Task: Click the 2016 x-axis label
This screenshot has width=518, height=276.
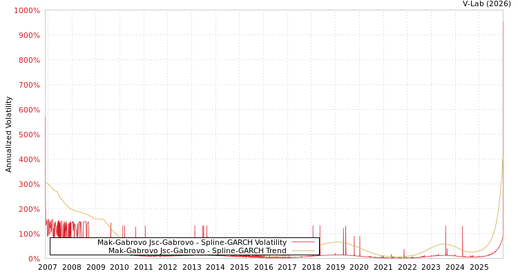Action: [x=264, y=267]
